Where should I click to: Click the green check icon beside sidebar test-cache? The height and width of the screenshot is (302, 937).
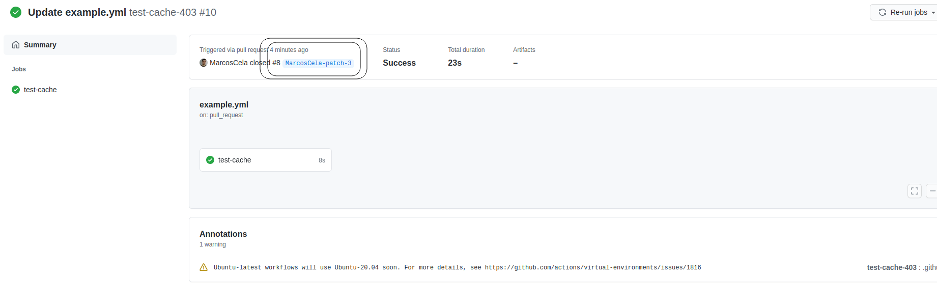click(16, 90)
